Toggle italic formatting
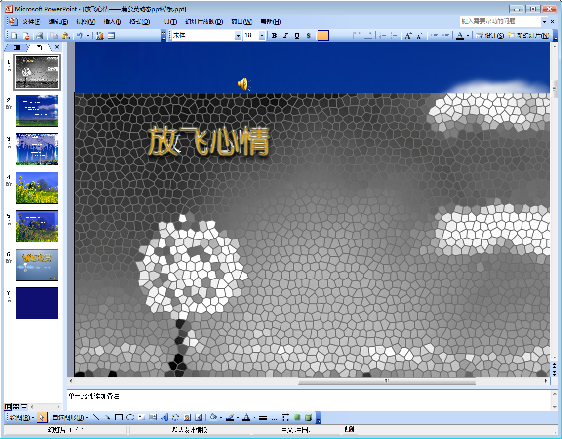 tap(285, 36)
